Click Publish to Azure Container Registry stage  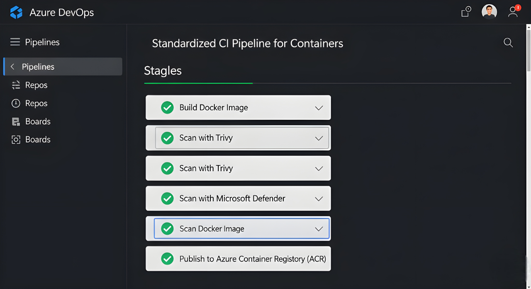pyautogui.click(x=238, y=258)
